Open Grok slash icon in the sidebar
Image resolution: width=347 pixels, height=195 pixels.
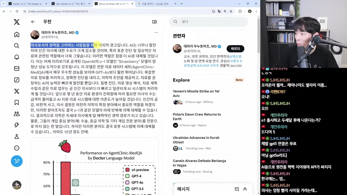click(17, 80)
